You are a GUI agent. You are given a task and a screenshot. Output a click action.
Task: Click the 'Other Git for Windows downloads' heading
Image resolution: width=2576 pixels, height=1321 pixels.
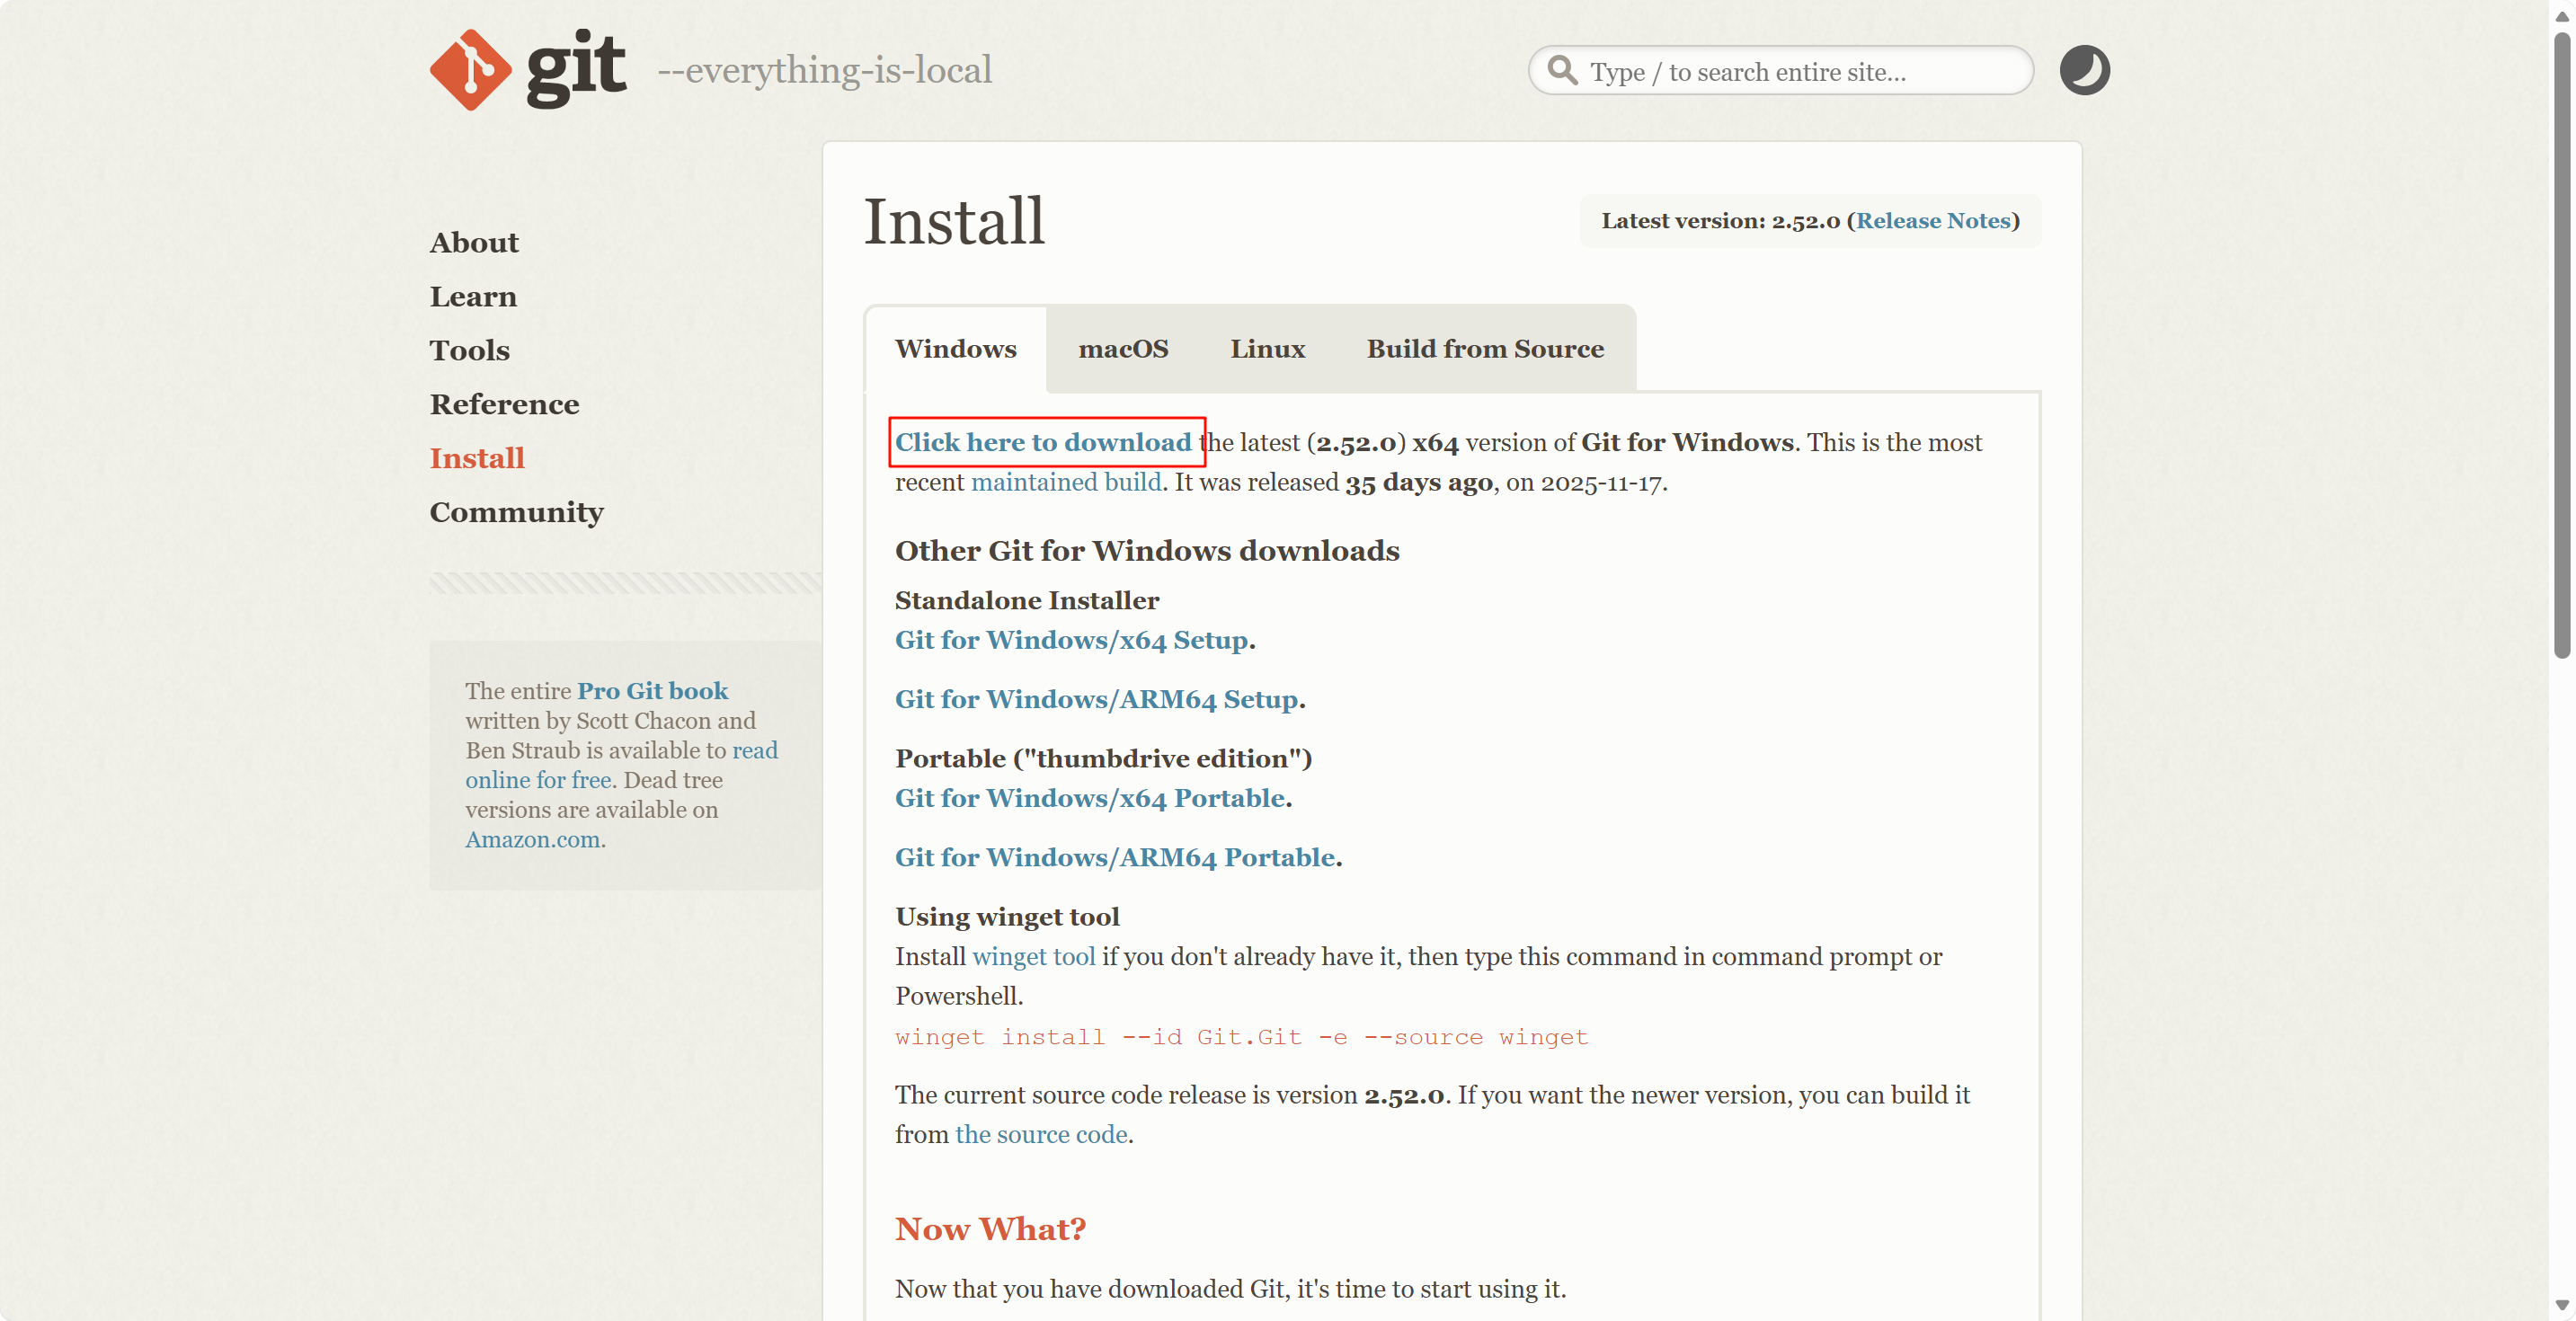pos(1147,551)
